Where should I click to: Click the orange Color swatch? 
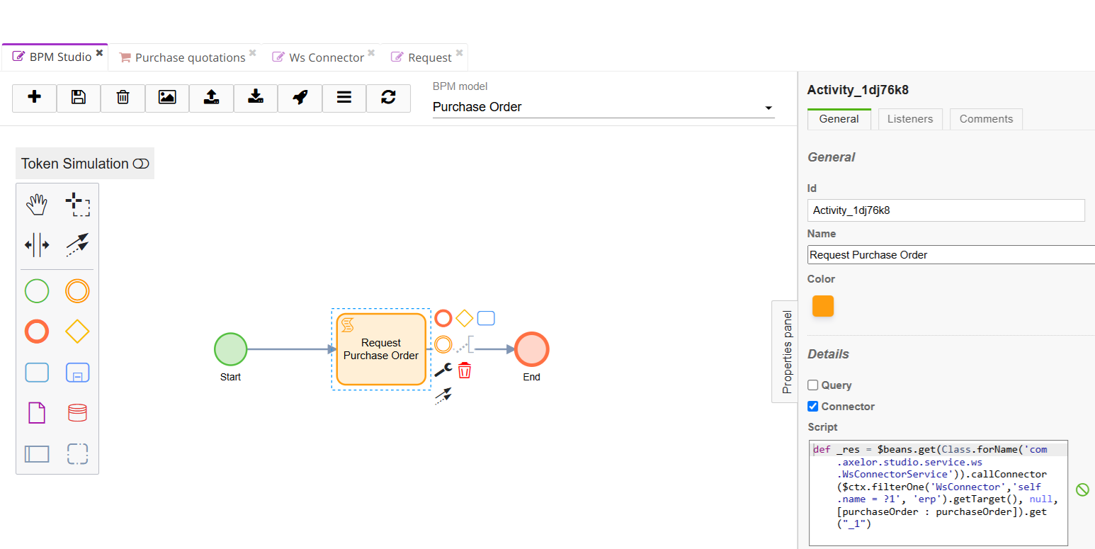pos(823,306)
